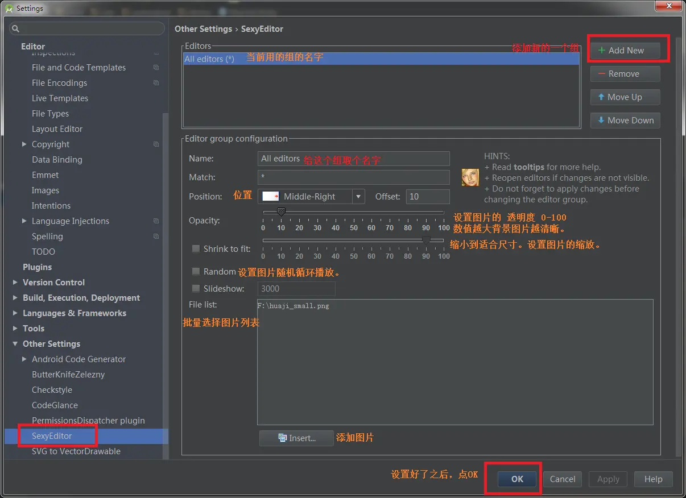Click the avatar image next to HINTS

pyautogui.click(x=470, y=177)
